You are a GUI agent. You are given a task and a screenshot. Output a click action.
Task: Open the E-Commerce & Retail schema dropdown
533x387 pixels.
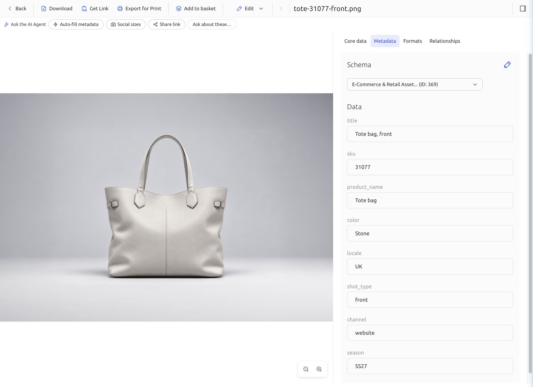(x=415, y=84)
